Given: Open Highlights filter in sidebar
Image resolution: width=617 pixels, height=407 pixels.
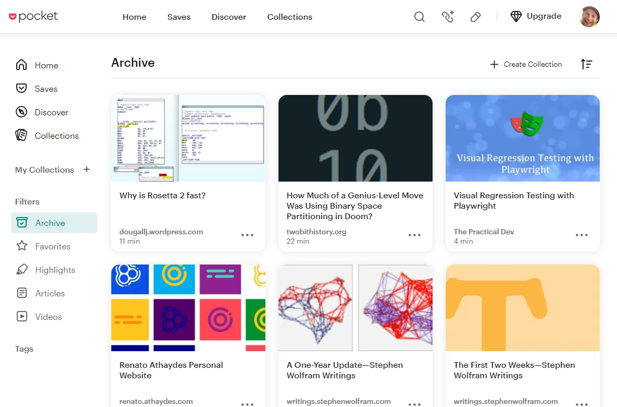Looking at the screenshot, I should 55,270.
